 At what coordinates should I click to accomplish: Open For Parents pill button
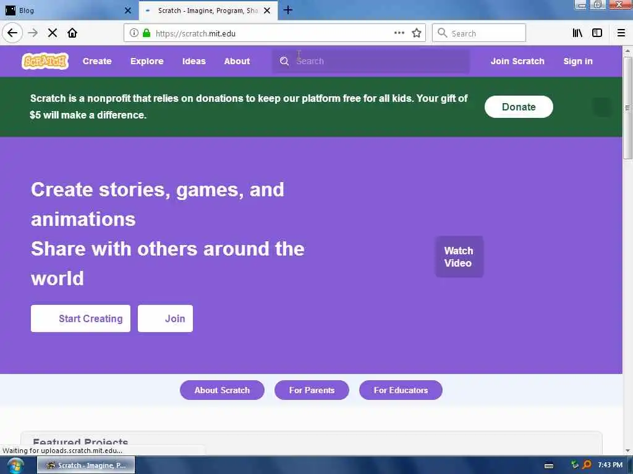[x=312, y=390]
